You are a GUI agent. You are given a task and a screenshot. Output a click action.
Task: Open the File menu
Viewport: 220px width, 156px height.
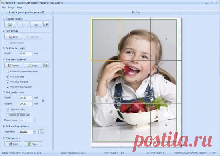point(4,8)
